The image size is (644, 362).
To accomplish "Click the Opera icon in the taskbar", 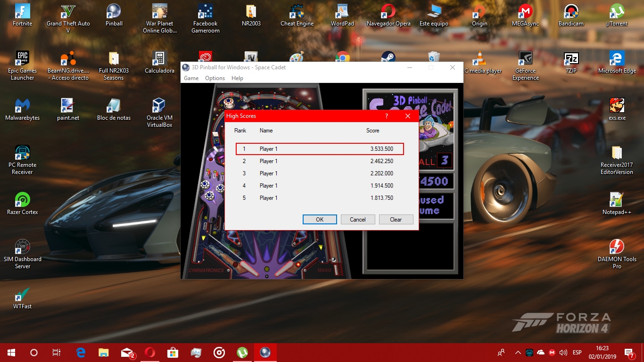I will (x=150, y=353).
